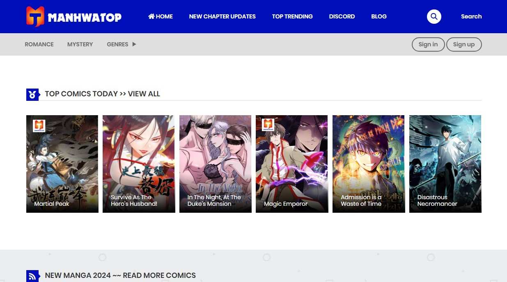Click the Survive As The Hero's Husband! title
Viewport: 507px width, 282px height.
134,200
